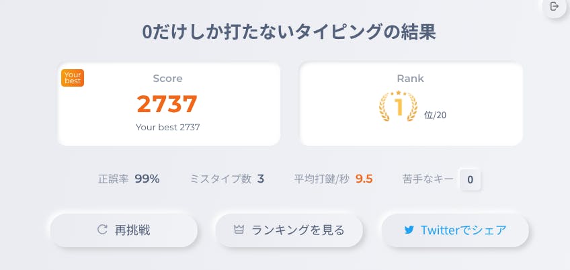570x270 pixels.
Task: Share result via Twitterでシェア button
Action: pos(455,230)
